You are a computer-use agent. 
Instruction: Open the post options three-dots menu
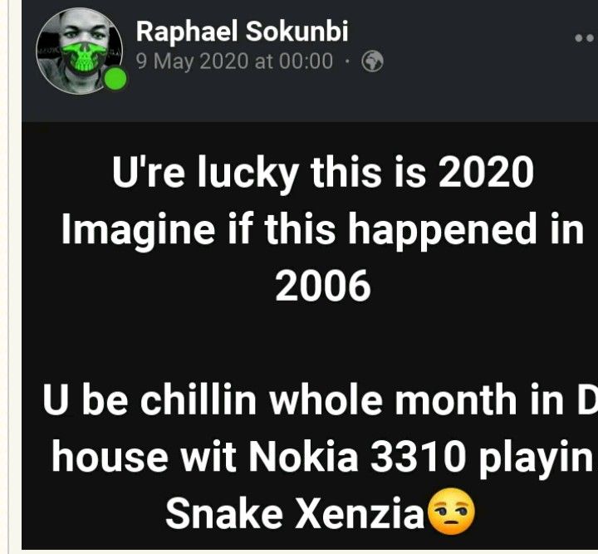586,37
